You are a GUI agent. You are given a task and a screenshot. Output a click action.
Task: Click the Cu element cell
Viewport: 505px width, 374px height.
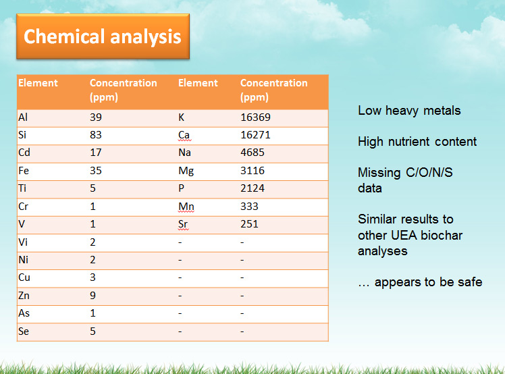pyautogui.click(x=24, y=277)
